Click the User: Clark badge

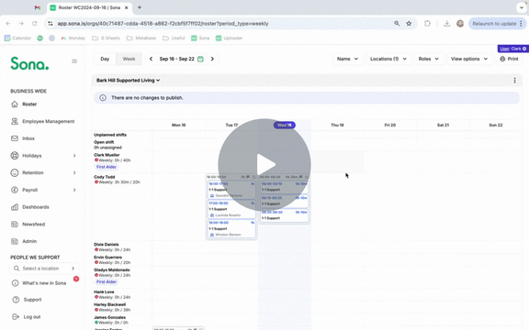coord(512,49)
